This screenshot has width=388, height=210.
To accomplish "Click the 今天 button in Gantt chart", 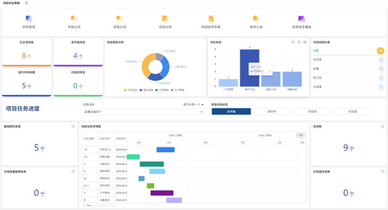I will 300,135.
